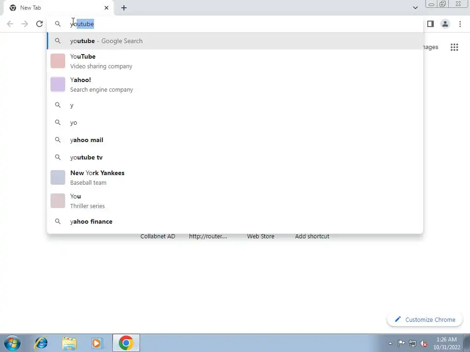Launch Internet Explorer from taskbar
Viewport: 470px width, 352px height.
point(41,343)
